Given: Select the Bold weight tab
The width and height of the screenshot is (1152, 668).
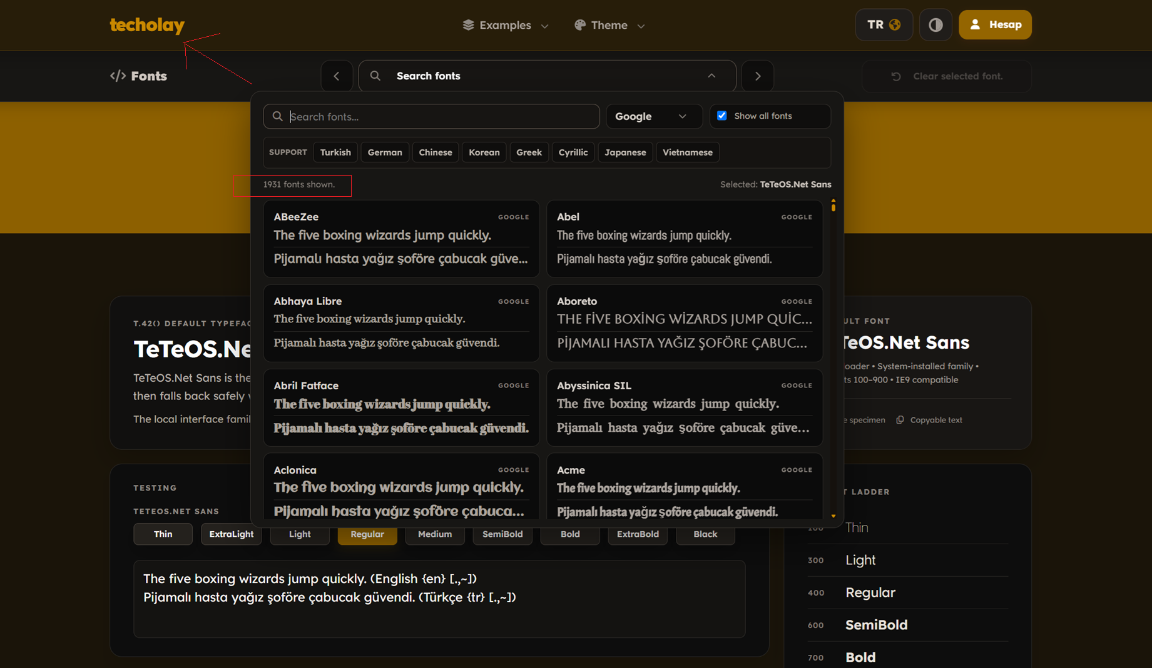Looking at the screenshot, I should 570,534.
